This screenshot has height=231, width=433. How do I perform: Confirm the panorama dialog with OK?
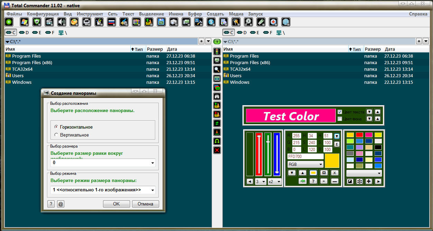117,204
